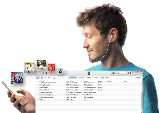Show more media types via three dots
162x113 pixels.
pyautogui.click(x=49, y=78)
